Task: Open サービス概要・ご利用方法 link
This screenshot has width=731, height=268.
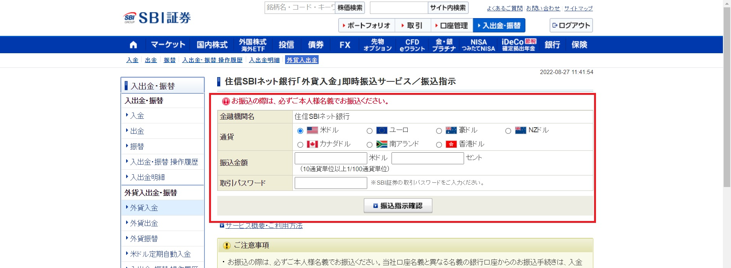Action: tap(264, 226)
